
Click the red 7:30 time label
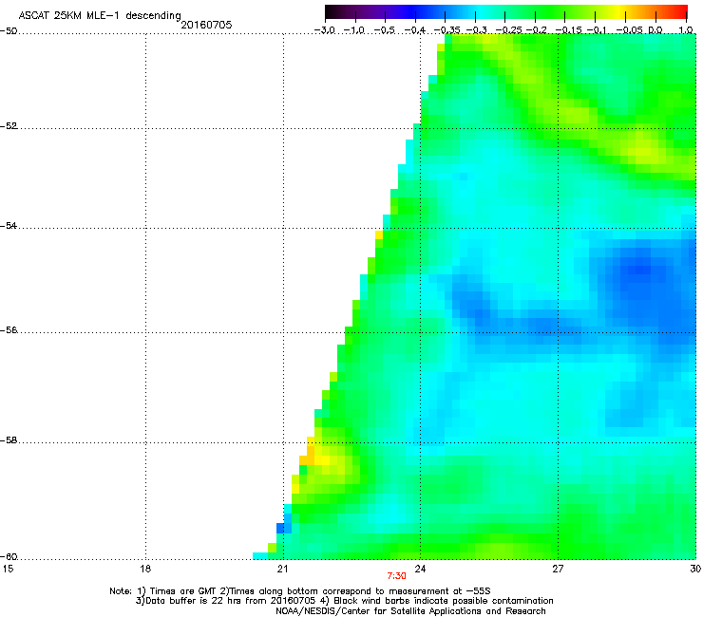397,576
